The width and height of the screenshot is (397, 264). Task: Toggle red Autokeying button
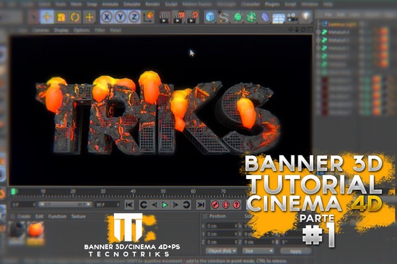click(225, 205)
